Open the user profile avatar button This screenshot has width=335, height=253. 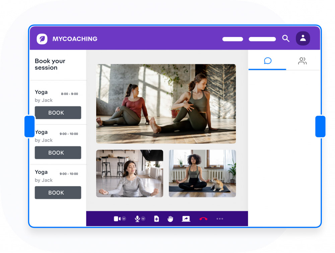pyautogui.click(x=303, y=38)
